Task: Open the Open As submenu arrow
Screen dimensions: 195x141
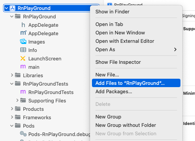Action: coord(175,49)
